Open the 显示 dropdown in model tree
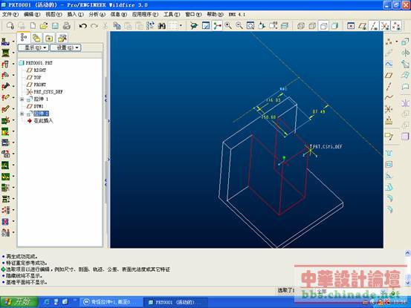 pyautogui.click(x=33, y=47)
